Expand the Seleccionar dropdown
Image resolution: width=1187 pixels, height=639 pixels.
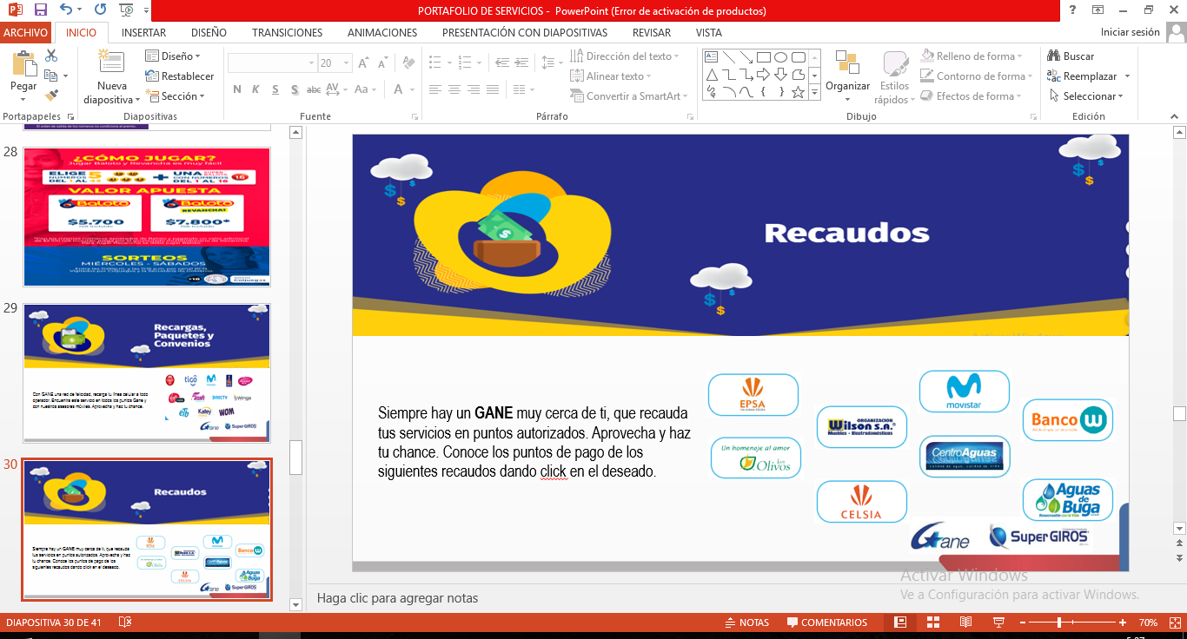click(x=1086, y=96)
